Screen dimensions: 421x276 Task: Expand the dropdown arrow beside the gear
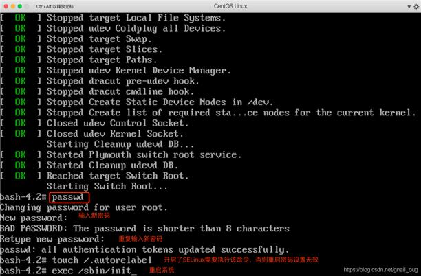(x=409, y=7)
